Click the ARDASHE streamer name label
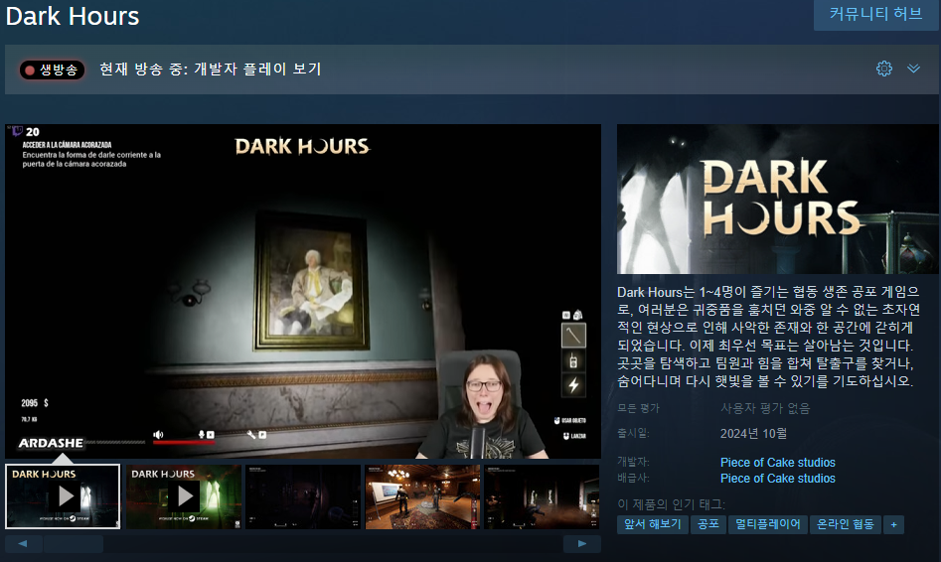The width and height of the screenshot is (941, 562). click(51, 443)
